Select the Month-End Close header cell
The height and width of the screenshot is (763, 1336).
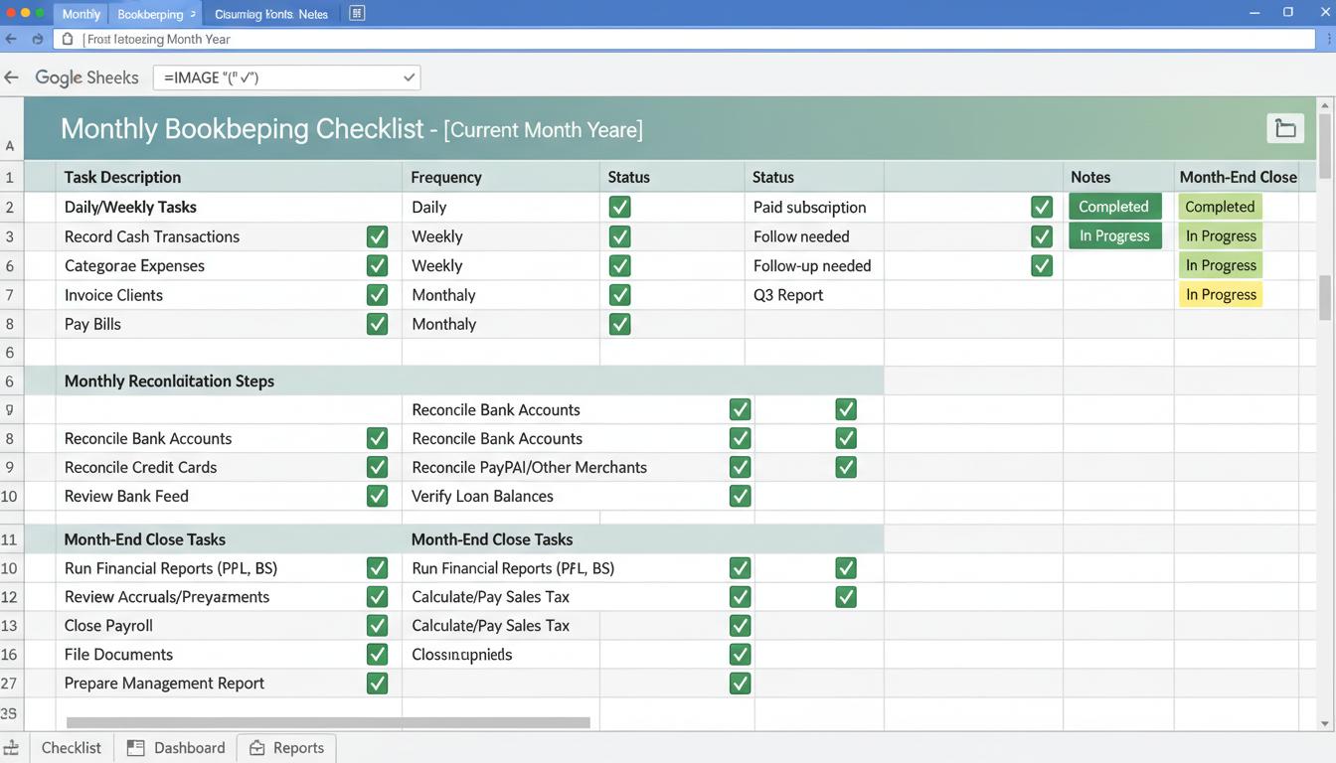click(1238, 177)
